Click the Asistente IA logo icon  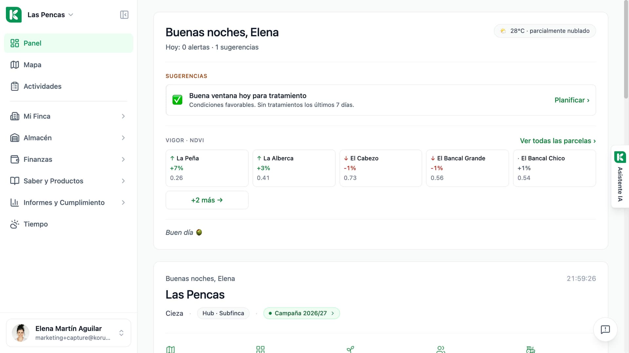tap(620, 157)
